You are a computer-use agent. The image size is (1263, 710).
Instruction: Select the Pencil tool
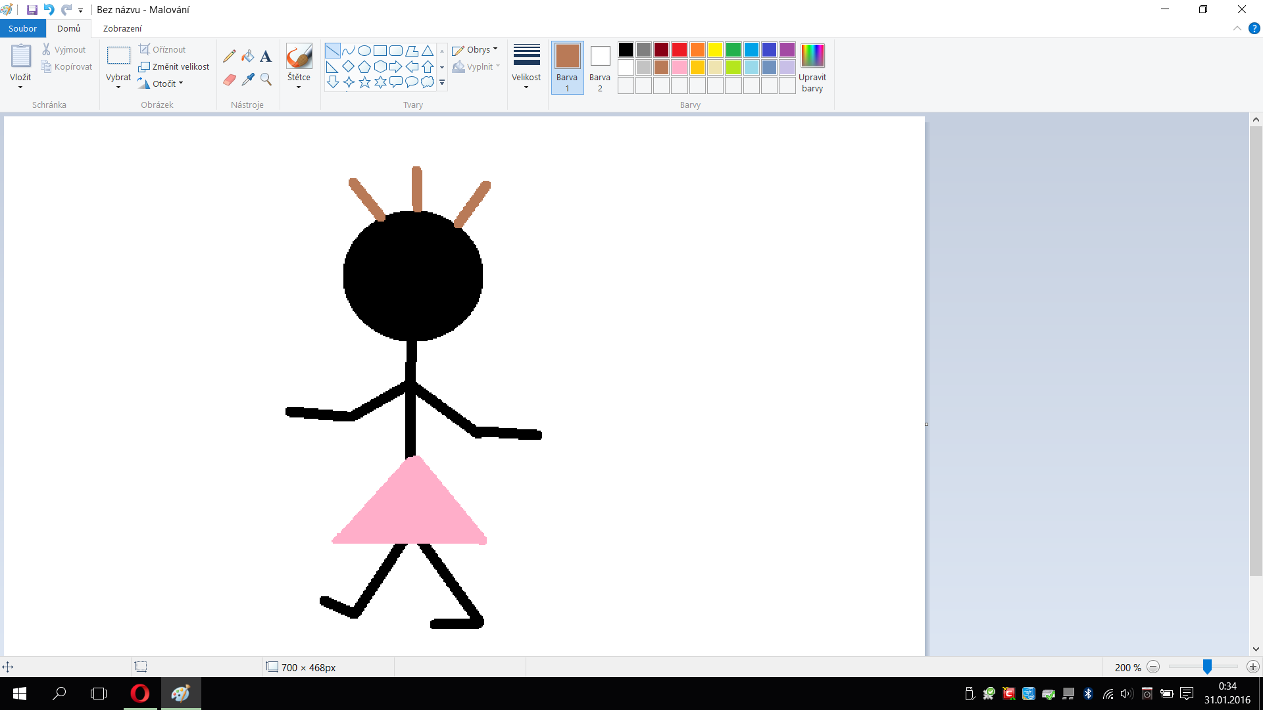[x=229, y=57]
